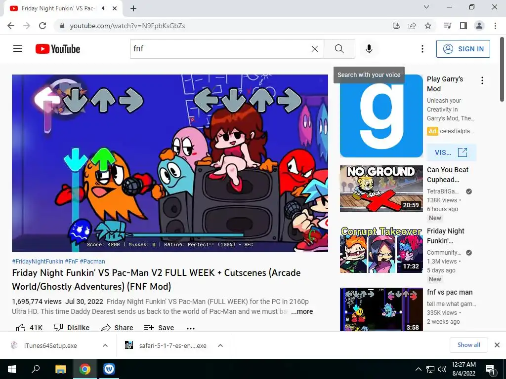Click the ad's VIS... visit button
Viewport: 506px width, 379px height.
451,152
